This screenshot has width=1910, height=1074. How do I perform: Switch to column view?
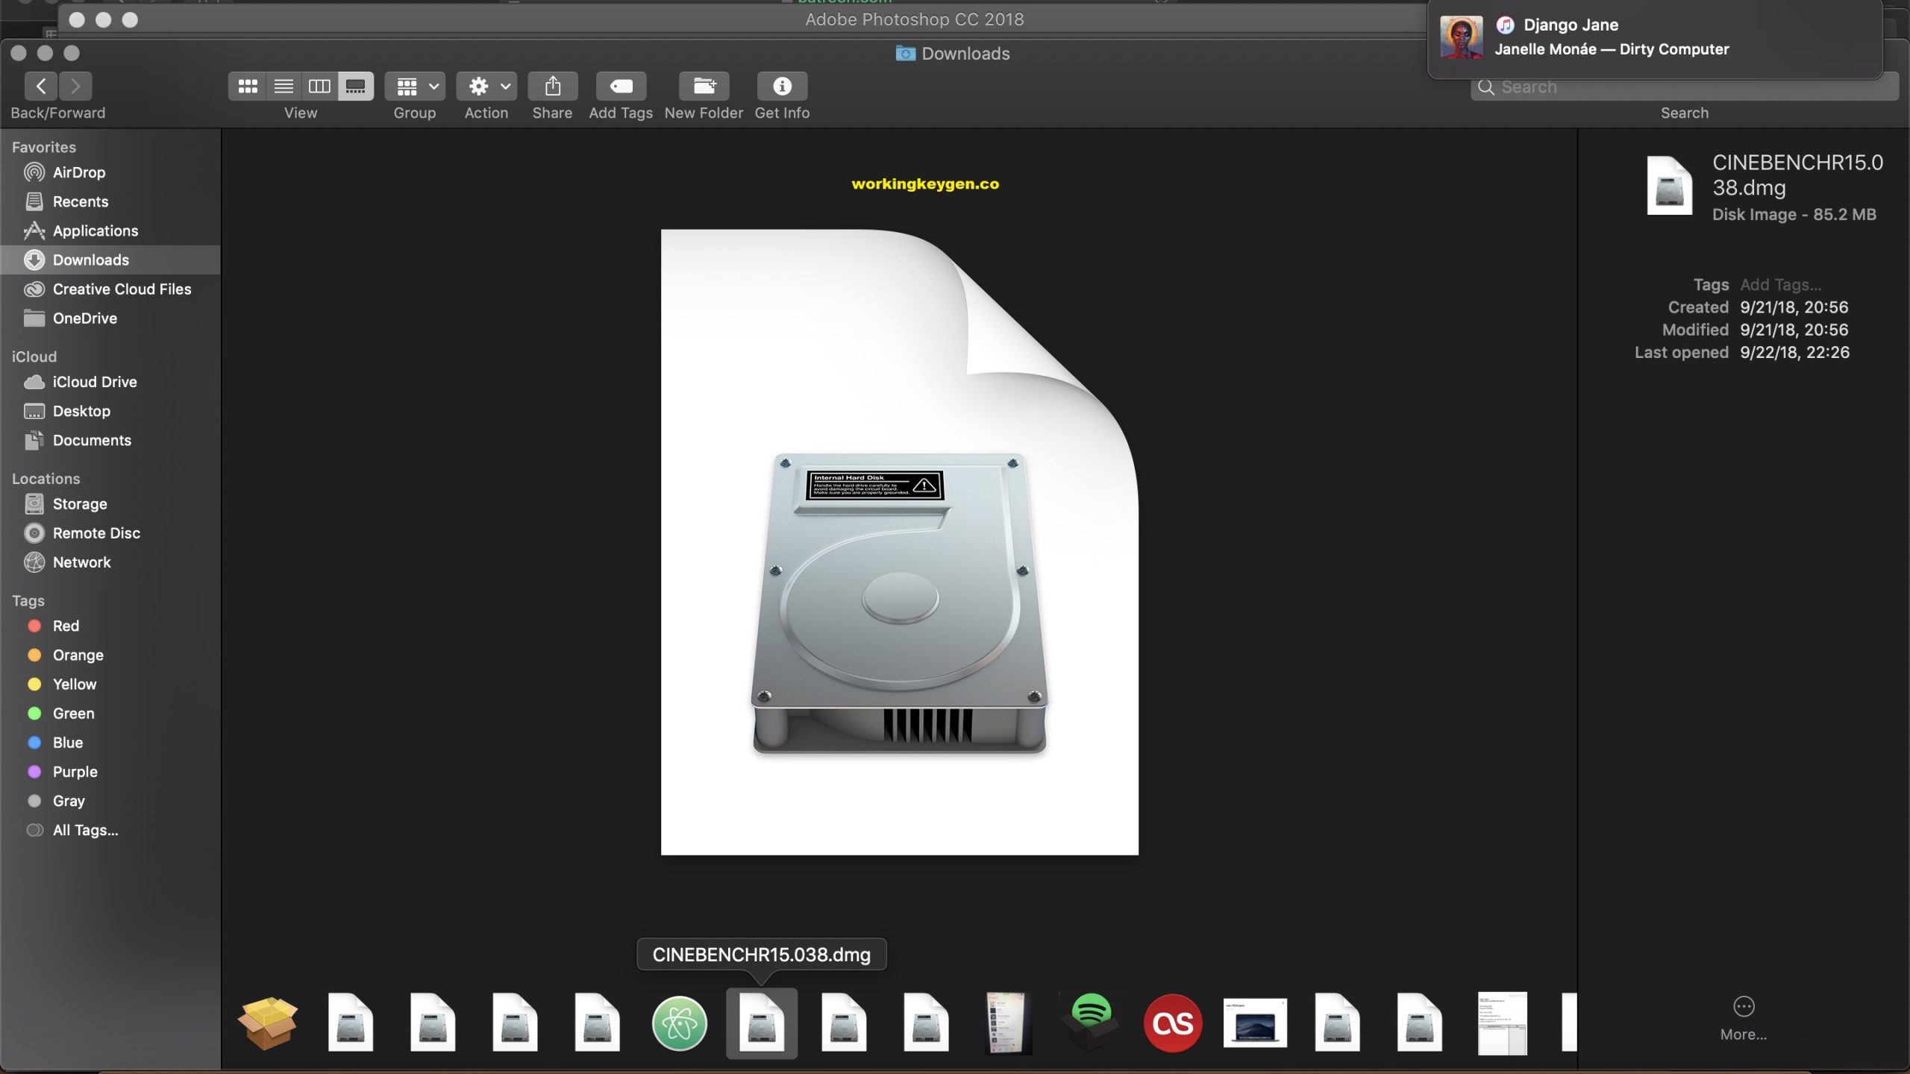(x=319, y=86)
